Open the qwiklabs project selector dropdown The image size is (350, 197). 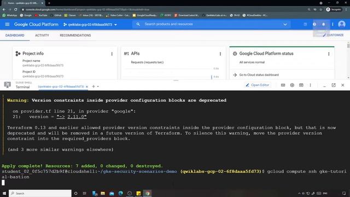click(x=90, y=25)
